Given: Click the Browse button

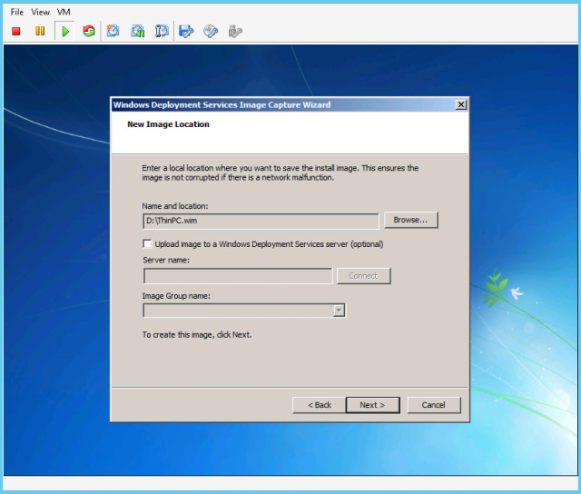Looking at the screenshot, I should point(411,220).
